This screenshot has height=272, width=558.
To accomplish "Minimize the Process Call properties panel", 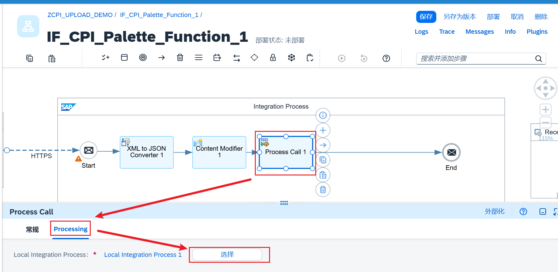I will (543, 212).
